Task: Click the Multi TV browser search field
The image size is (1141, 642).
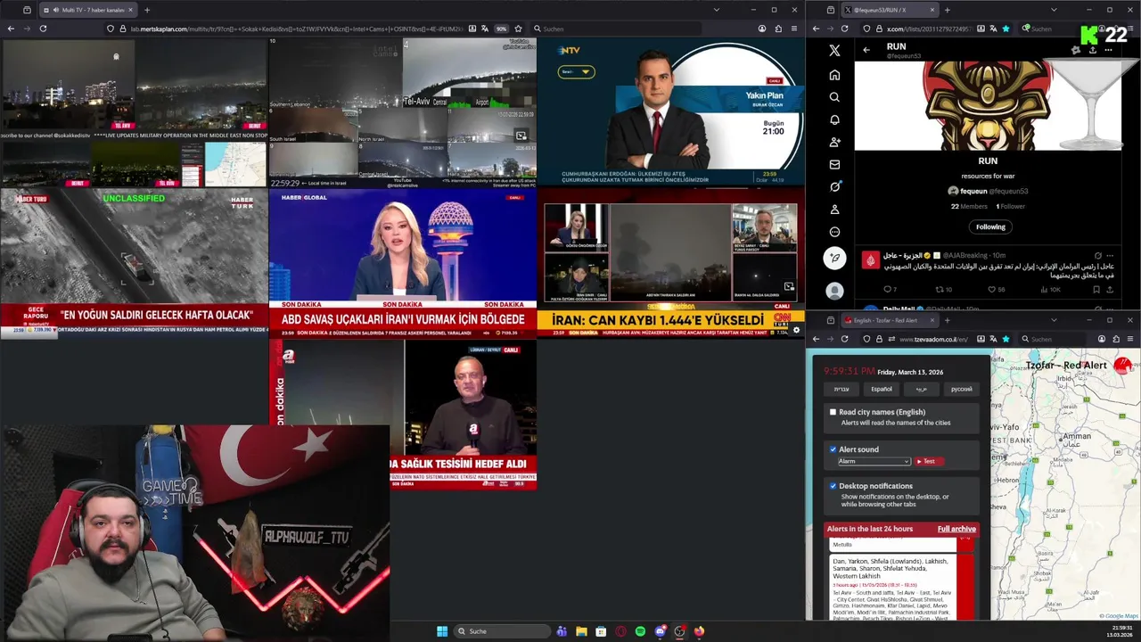Action: pyautogui.click(x=615, y=29)
